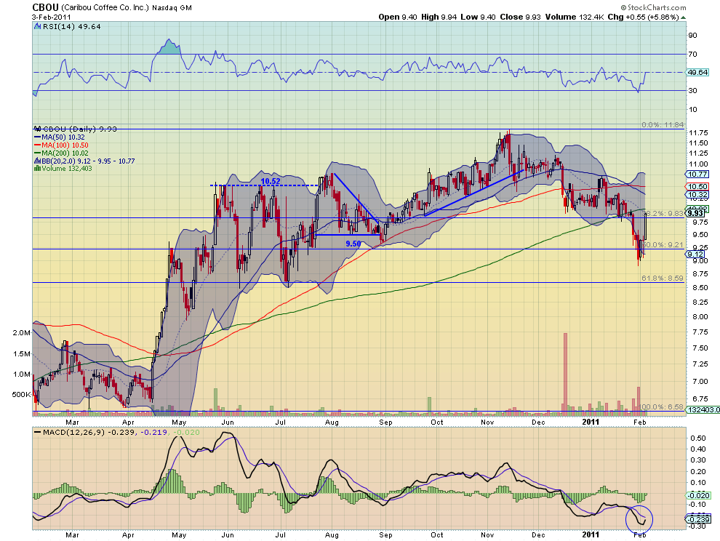Screen dimensions: 720x541
Task: Click the "50.0%: 9.21" Fibonacci label
Action: click(x=662, y=245)
